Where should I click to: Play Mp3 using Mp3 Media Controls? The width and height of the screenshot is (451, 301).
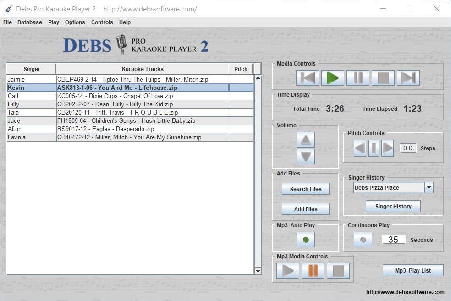click(288, 270)
